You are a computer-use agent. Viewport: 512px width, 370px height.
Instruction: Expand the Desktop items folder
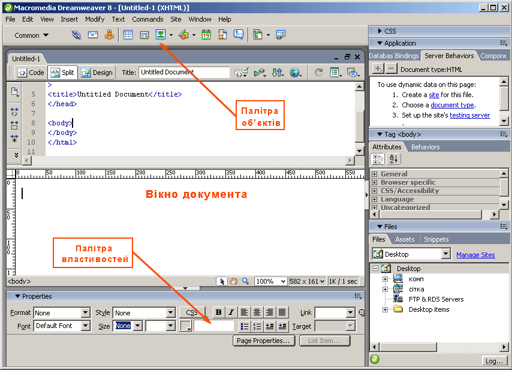[385, 309]
